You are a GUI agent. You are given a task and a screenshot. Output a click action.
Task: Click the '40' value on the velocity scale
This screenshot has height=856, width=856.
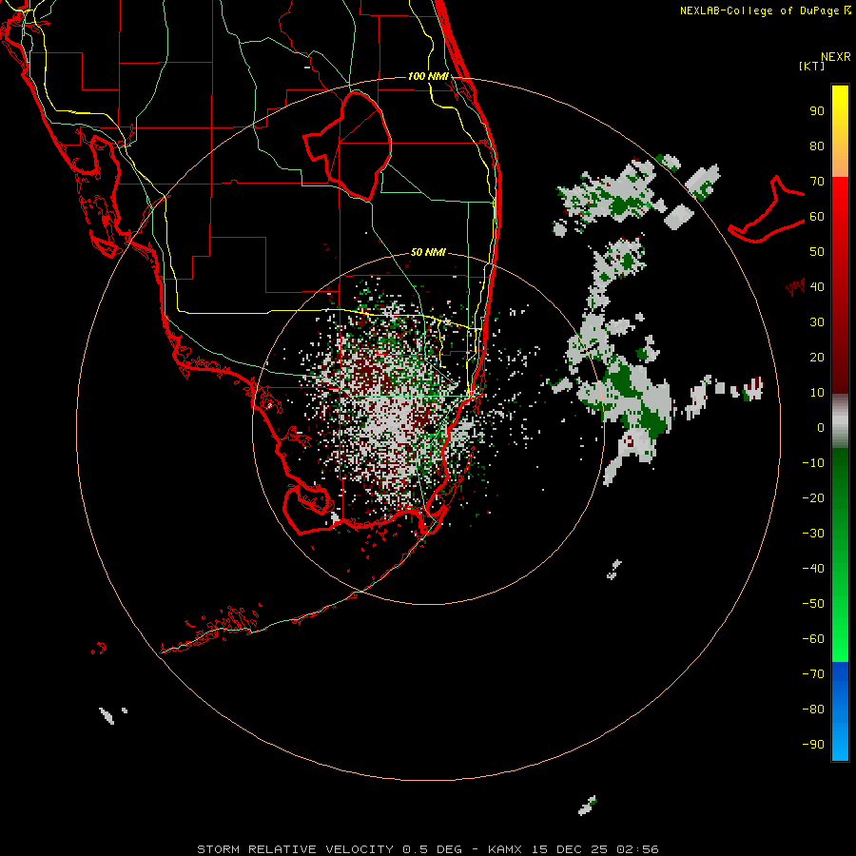pyautogui.click(x=817, y=287)
